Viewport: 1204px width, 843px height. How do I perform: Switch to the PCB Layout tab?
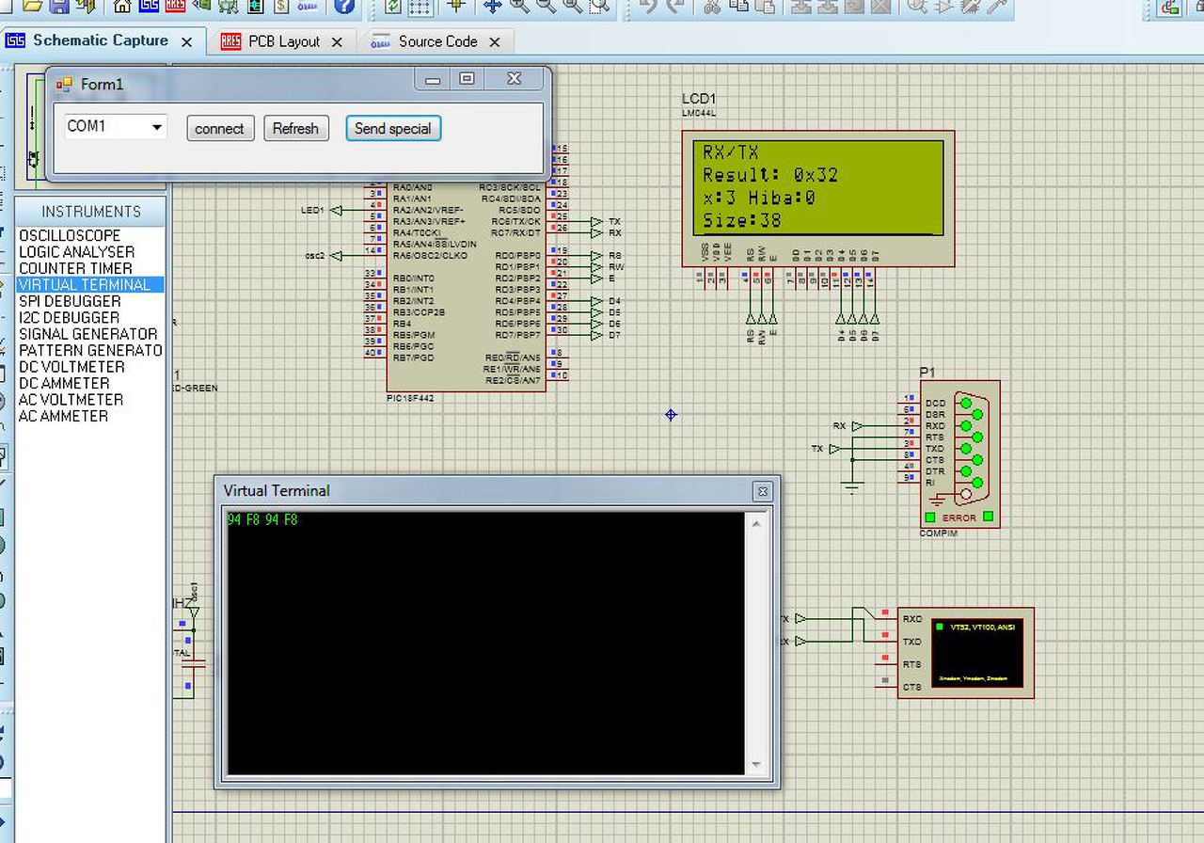[x=283, y=41]
